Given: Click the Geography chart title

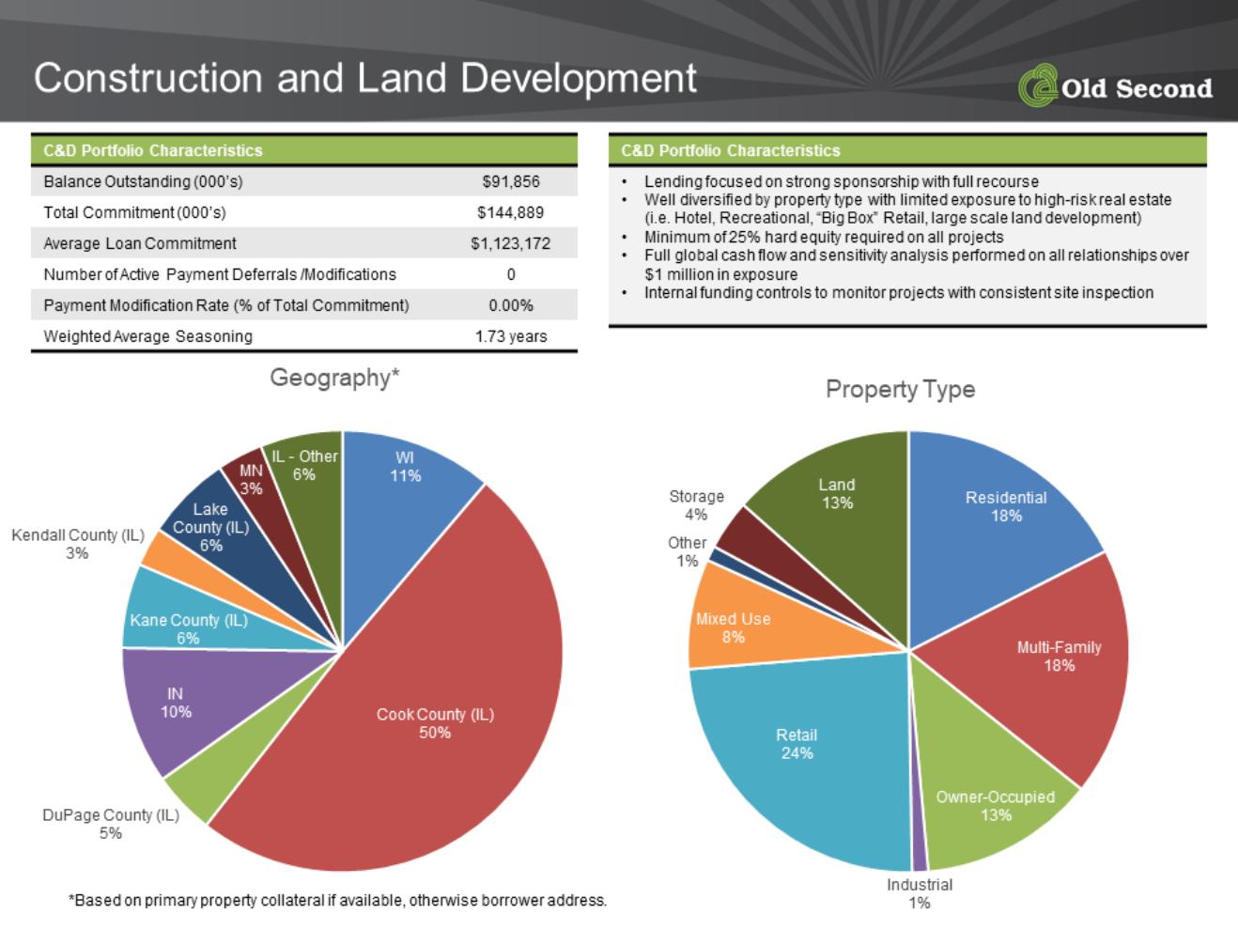Looking at the screenshot, I should pos(335,378).
